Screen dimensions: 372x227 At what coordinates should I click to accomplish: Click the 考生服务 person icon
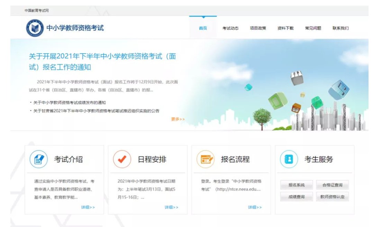(289, 159)
